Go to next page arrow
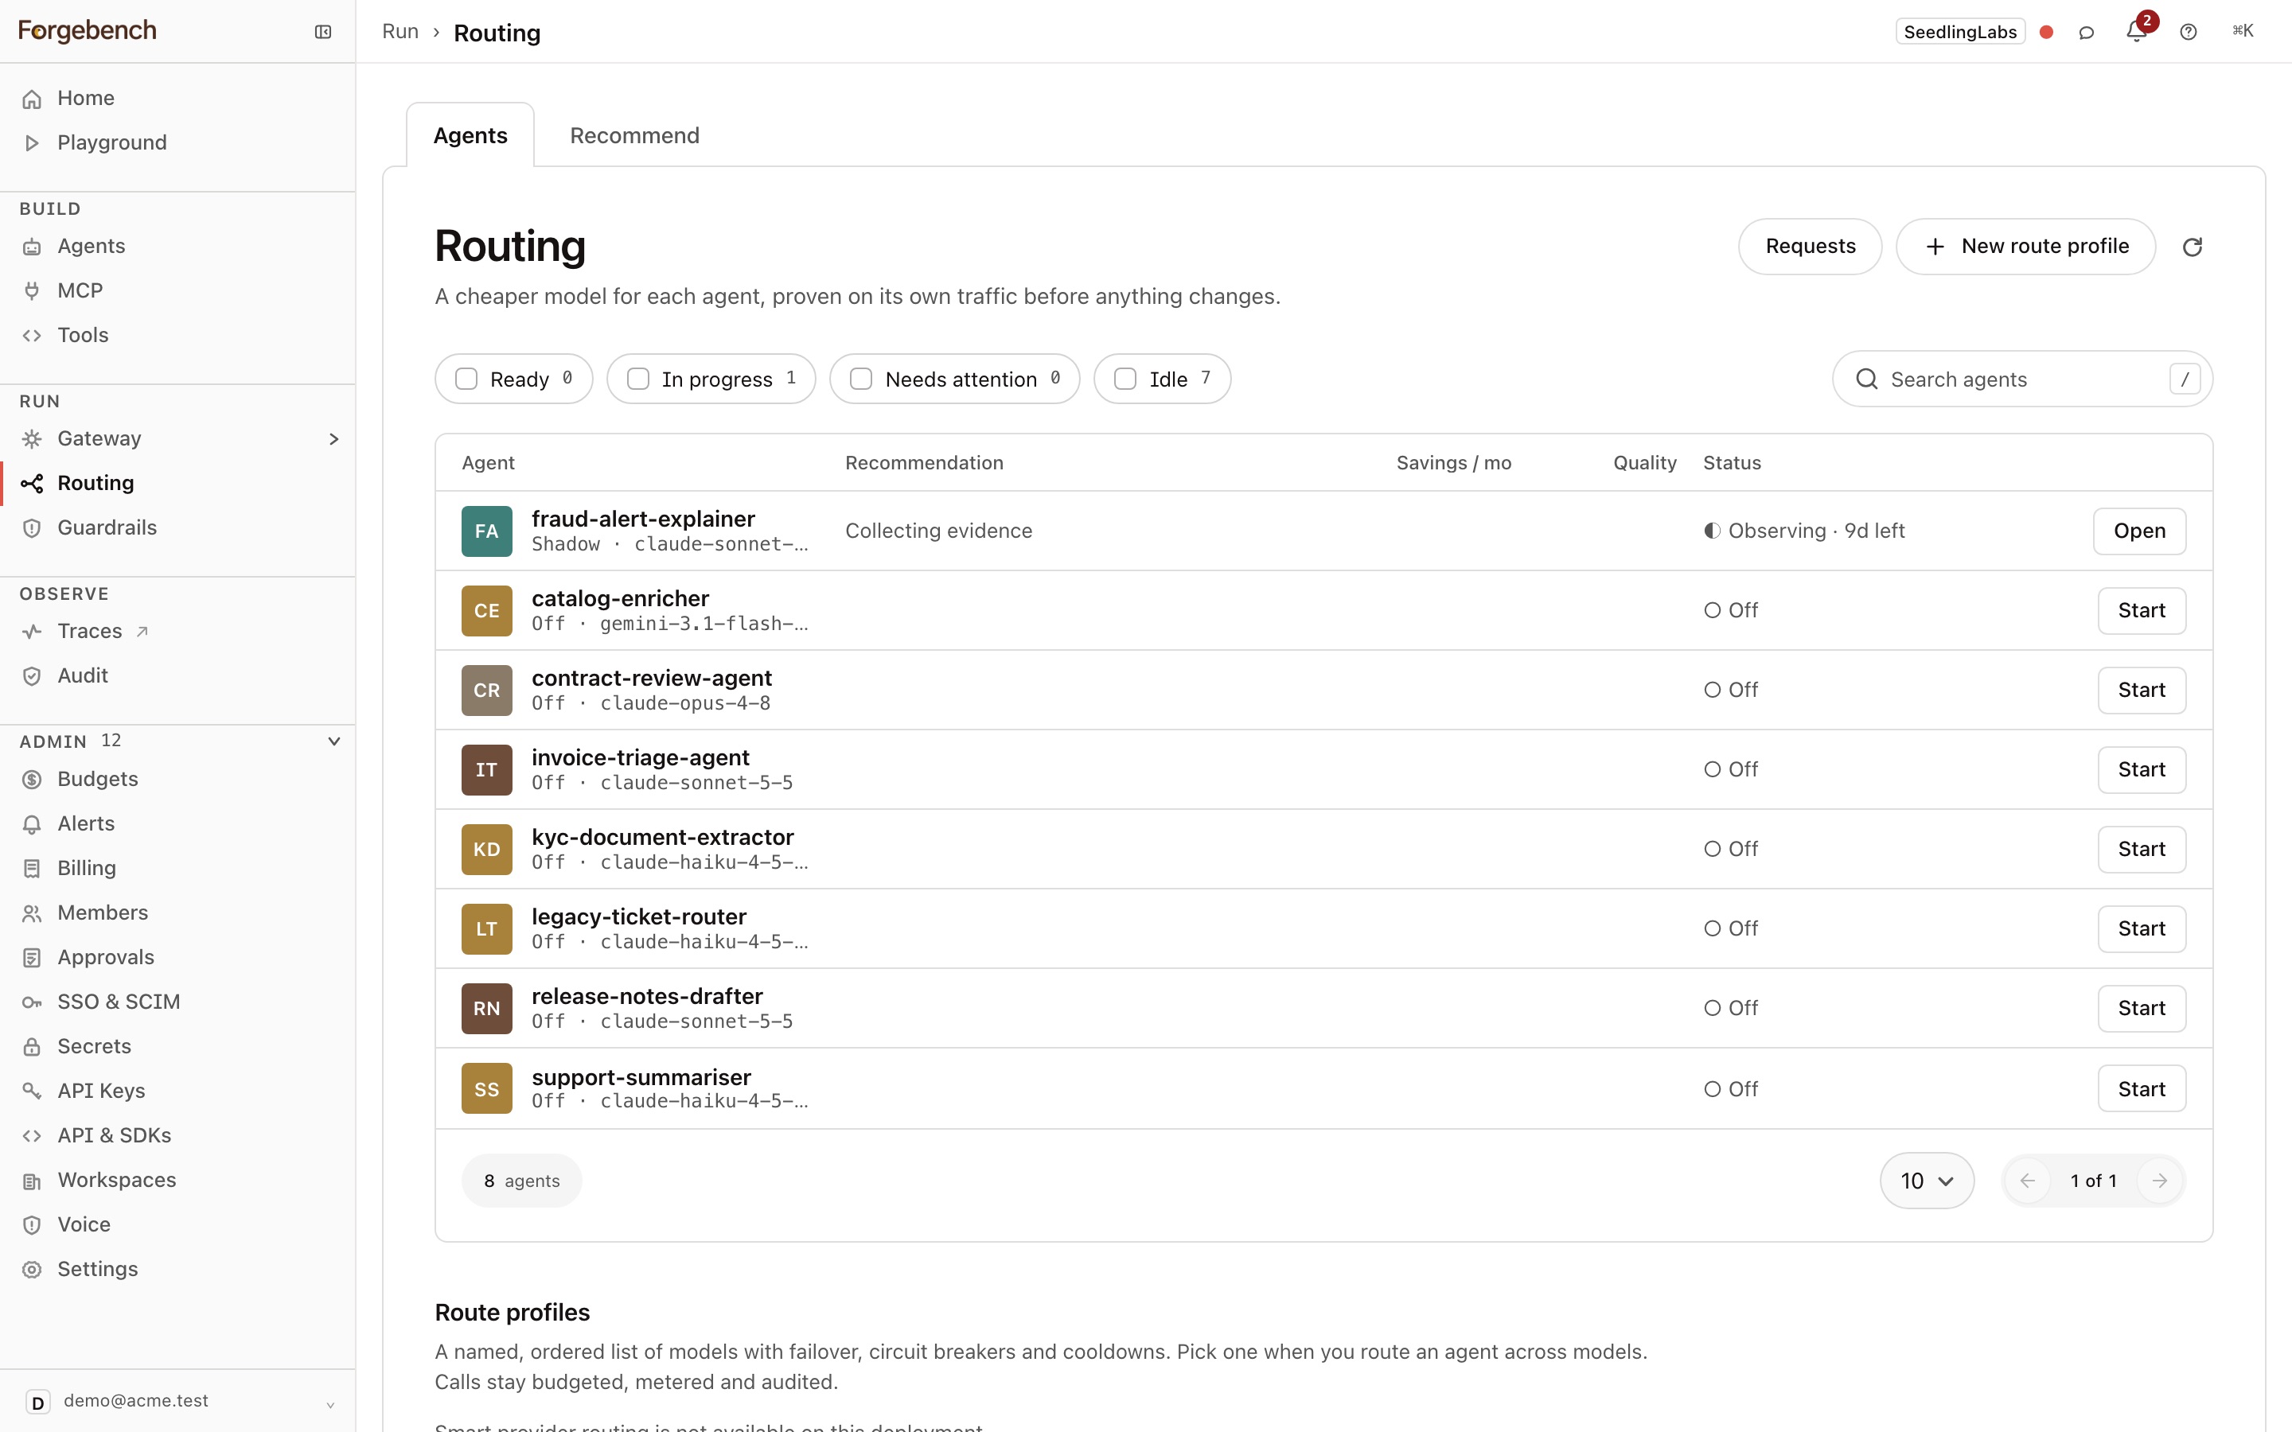 pyautogui.click(x=2159, y=1180)
